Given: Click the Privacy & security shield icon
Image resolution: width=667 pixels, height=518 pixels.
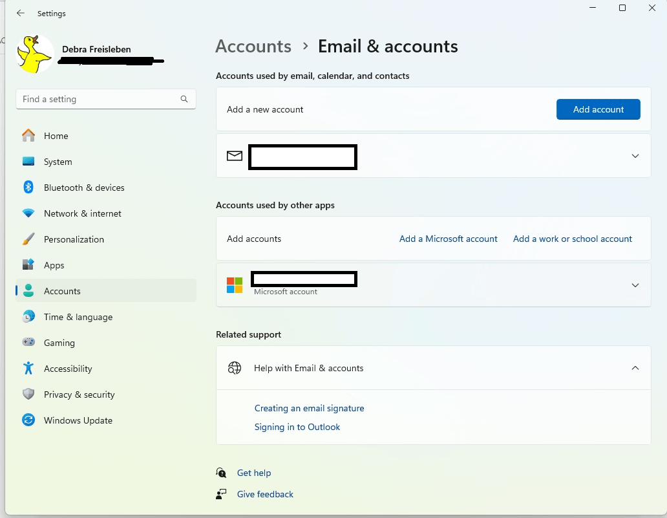Looking at the screenshot, I should (x=28, y=394).
